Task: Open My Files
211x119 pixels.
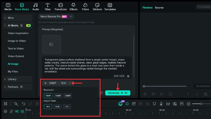Action: (13, 72)
